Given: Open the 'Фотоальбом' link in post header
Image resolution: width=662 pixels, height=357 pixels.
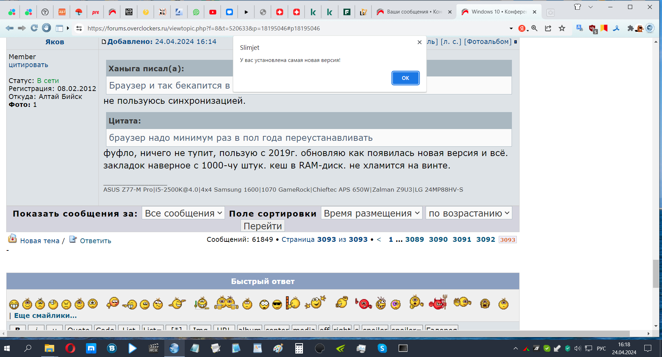Looking at the screenshot, I should coord(488,42).
